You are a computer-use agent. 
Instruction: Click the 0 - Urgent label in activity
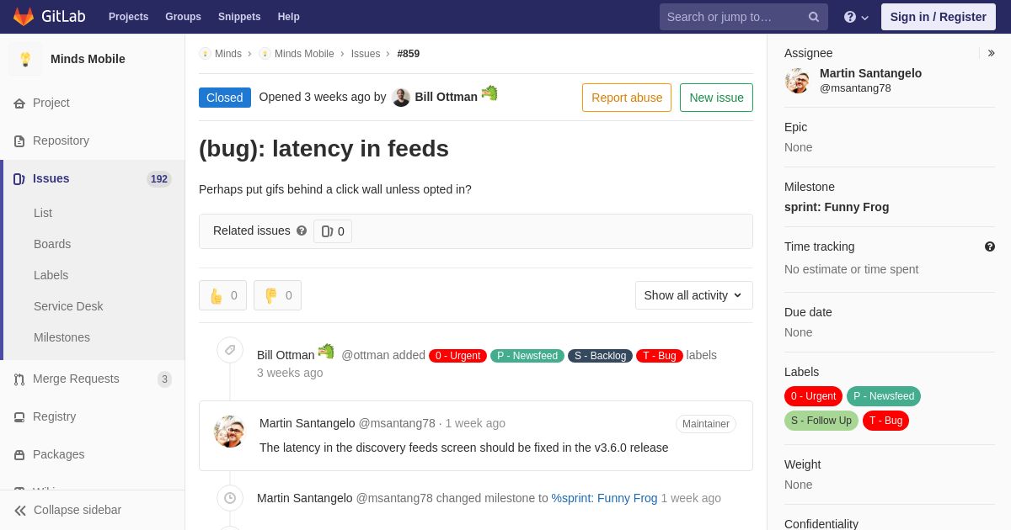tap(457, 356)
